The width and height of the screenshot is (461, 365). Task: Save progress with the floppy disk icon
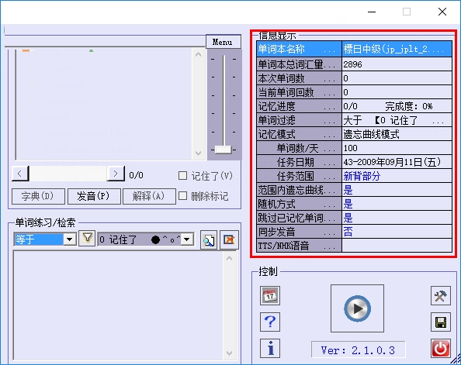click(441, 322)
